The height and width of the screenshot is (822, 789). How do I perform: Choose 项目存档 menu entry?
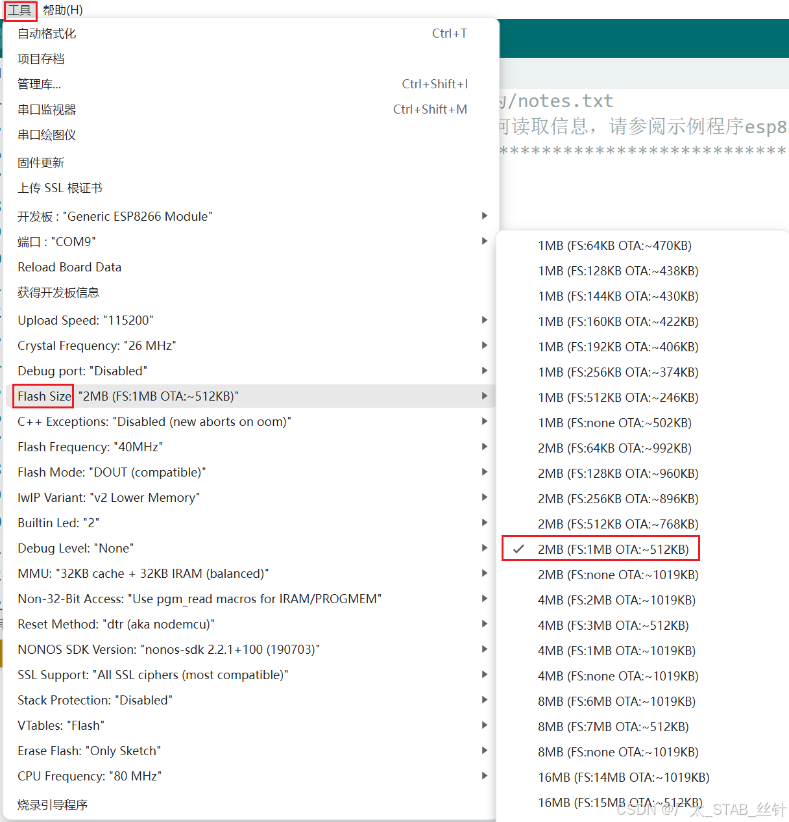coord(250,58)
